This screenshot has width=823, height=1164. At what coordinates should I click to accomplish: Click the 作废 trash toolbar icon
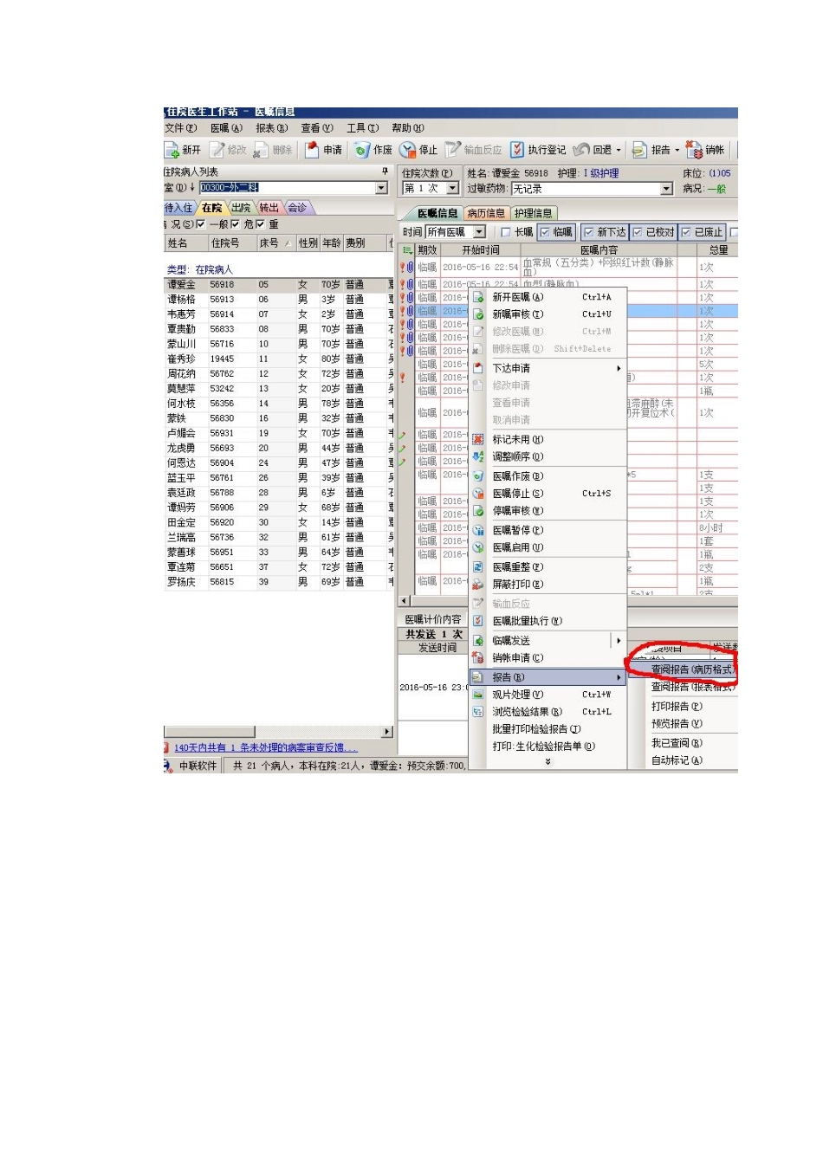[x=362, y=150]
